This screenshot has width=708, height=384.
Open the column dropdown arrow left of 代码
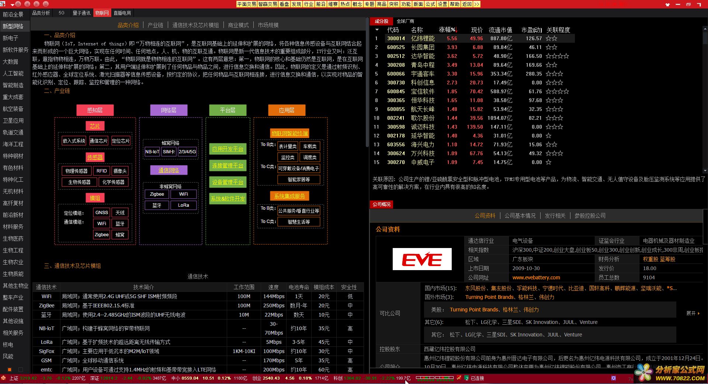pos(377,30)
